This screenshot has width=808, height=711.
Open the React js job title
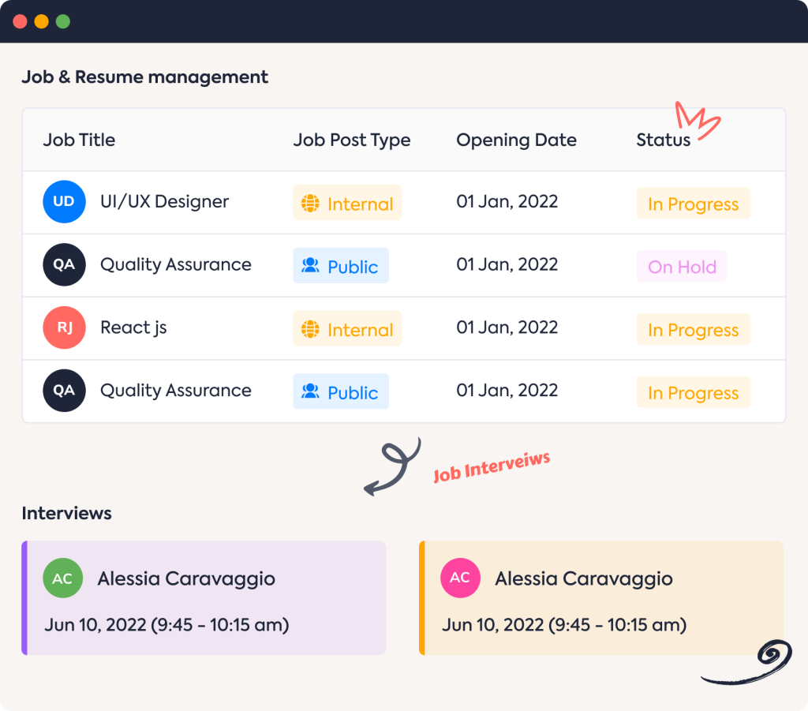pyautogui.click(x=133, y=327)
